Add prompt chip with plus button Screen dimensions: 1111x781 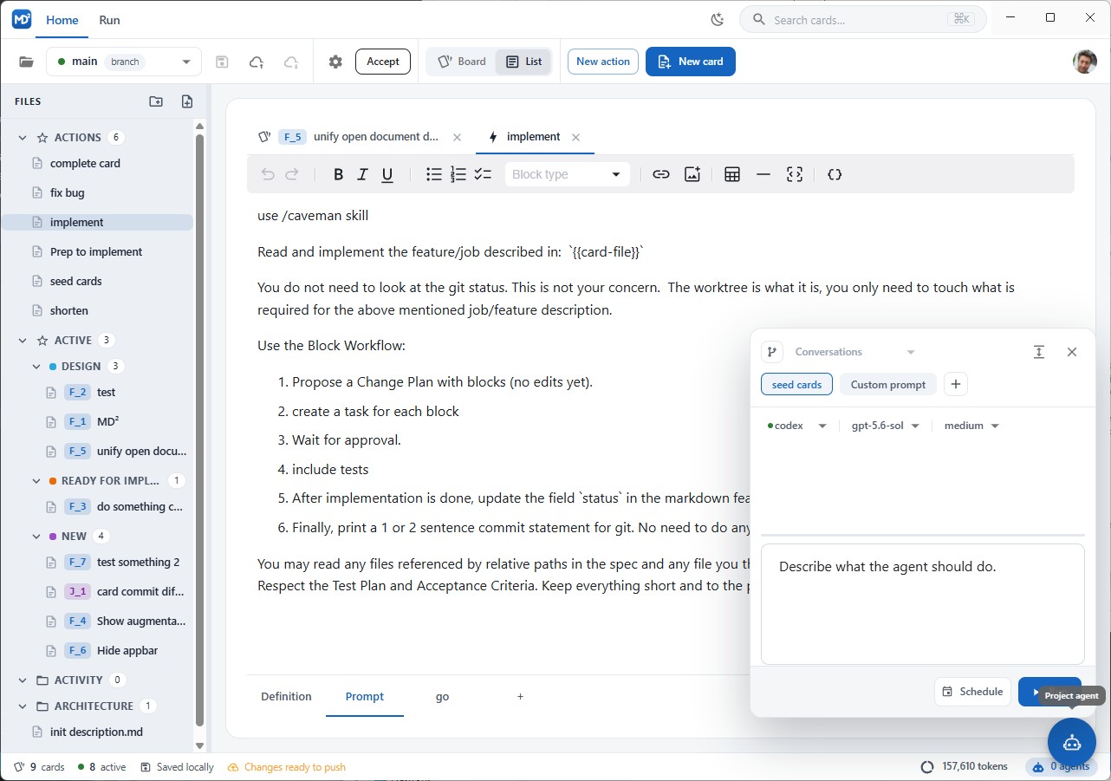point(956,384)
